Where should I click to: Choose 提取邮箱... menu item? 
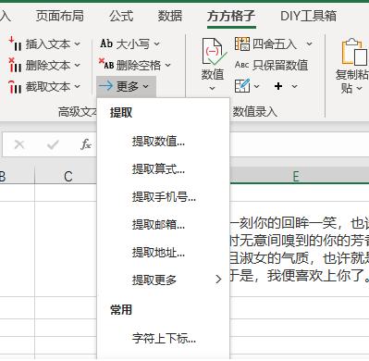(164, 225)
